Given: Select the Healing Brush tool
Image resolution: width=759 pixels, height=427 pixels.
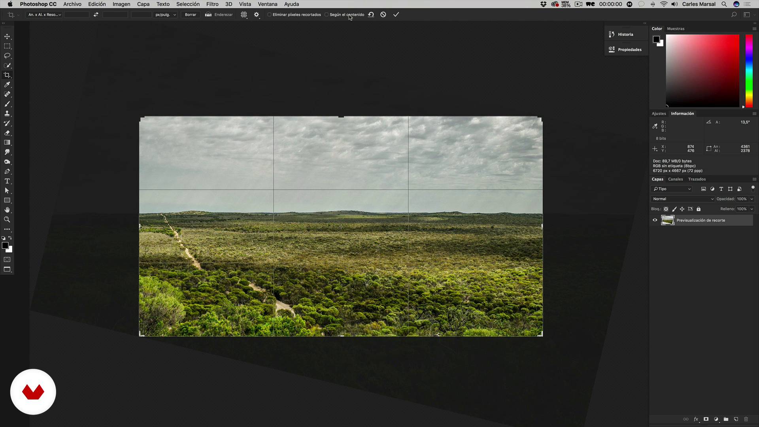Looking at the screenshot, I should [x=7, y=94].
